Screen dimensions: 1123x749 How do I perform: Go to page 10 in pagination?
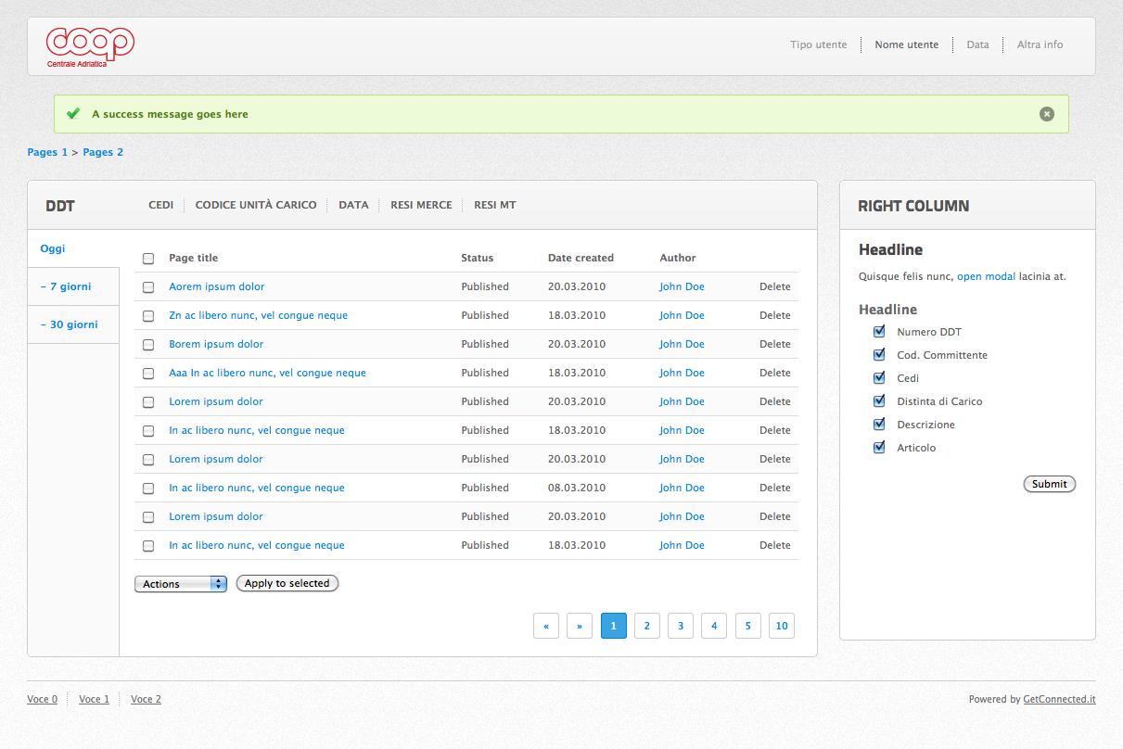tap(782, 626)
